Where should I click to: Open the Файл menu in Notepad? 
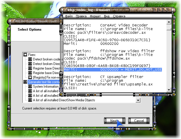pyautogui.click(x=69, y=16)
